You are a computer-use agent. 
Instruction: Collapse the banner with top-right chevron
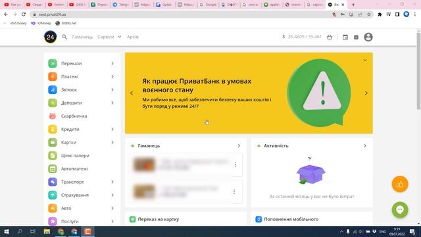tap(365, 60)
